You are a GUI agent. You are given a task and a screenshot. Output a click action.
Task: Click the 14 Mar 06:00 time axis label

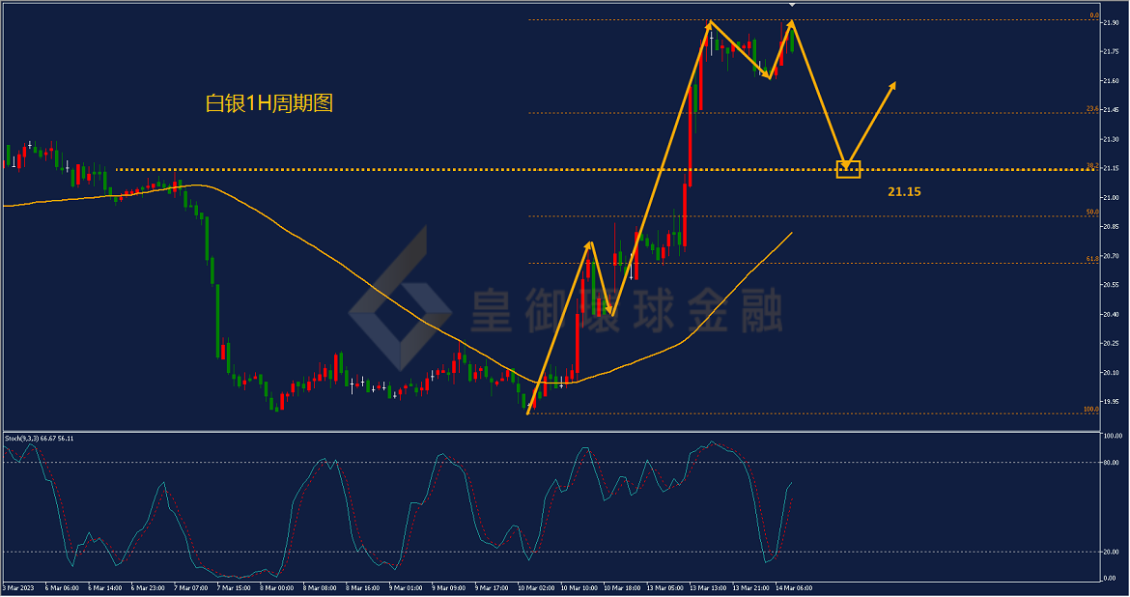coord(794,588)
